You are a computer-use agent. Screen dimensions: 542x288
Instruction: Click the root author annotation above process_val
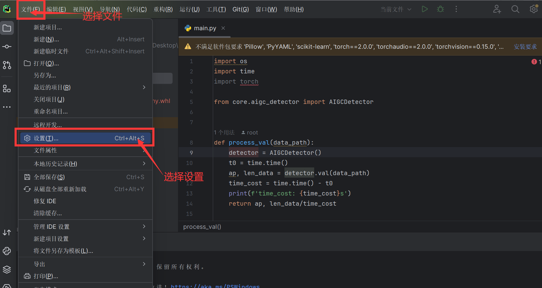pyautogui.click(x=249, y=133)
